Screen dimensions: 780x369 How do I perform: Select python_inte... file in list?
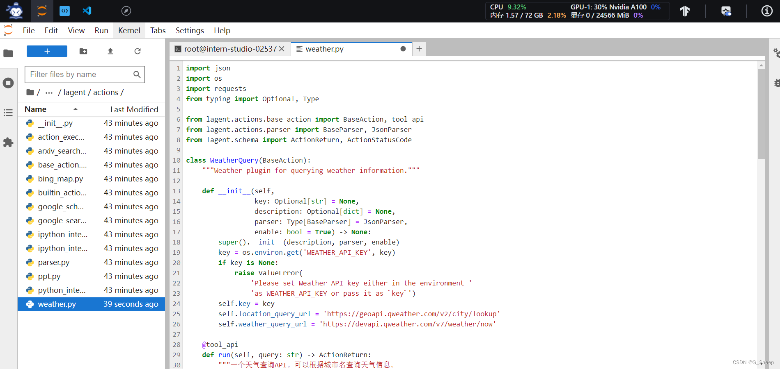pos(91,290)
